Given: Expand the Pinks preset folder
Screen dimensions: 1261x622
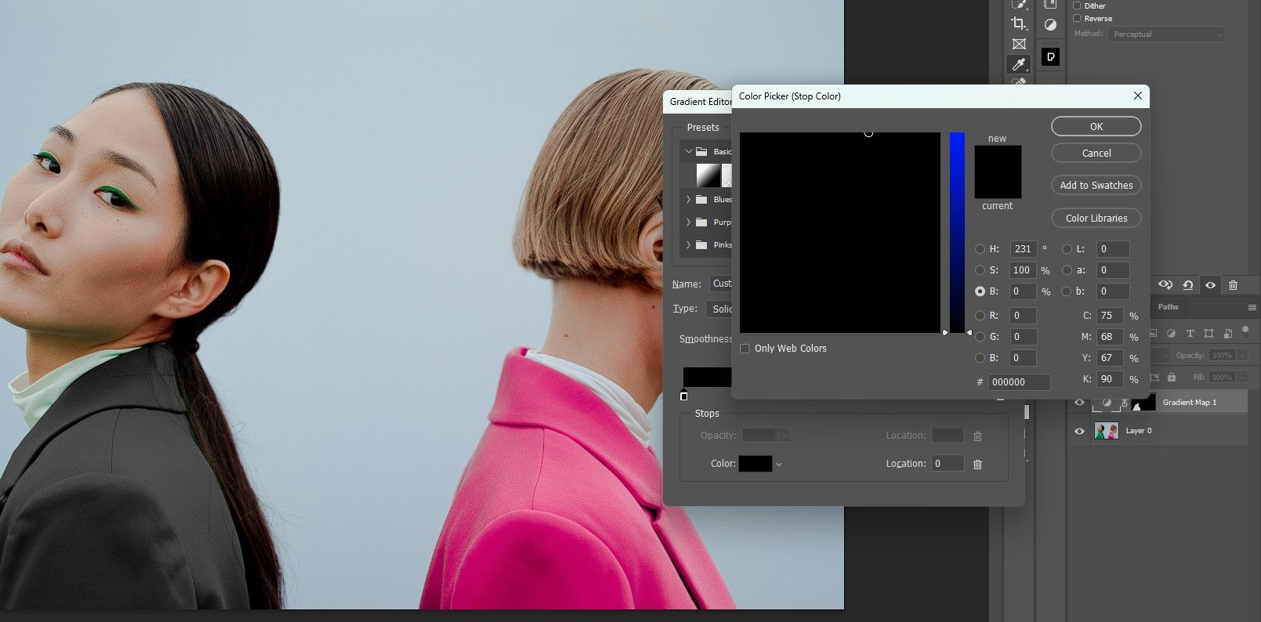Looking at the screenshot, I should pos(688,244).
